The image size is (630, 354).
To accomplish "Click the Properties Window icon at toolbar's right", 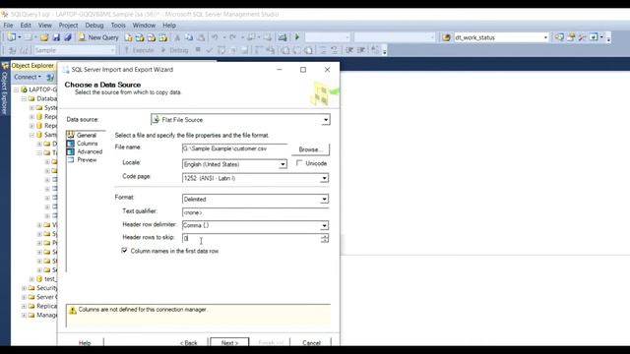I will 571,37.
